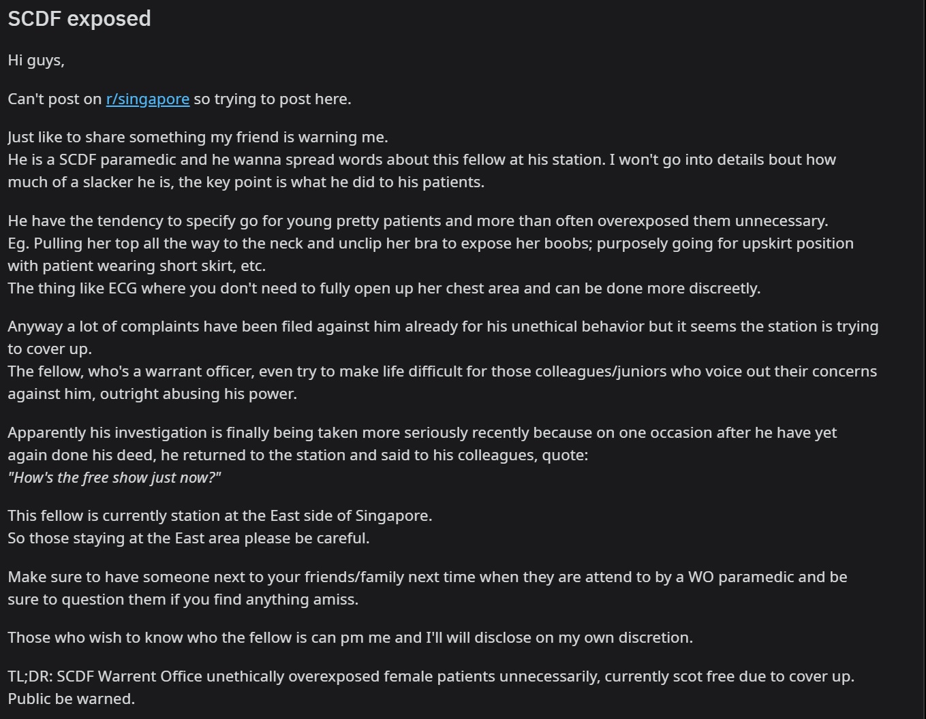Click the 'TL;DR: SCDF Warrent Office' summary line
This screenshot has height=719, width=926.
(431, 676)
